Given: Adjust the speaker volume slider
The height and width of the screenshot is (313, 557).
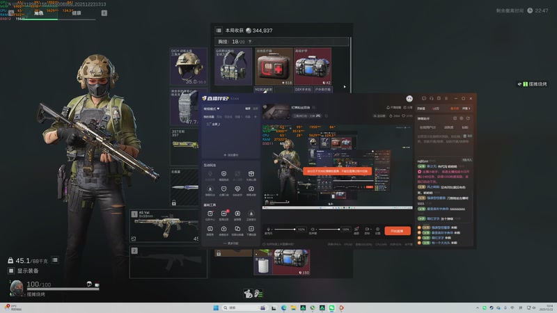Looking at the screenshot, I should (329, 230).
